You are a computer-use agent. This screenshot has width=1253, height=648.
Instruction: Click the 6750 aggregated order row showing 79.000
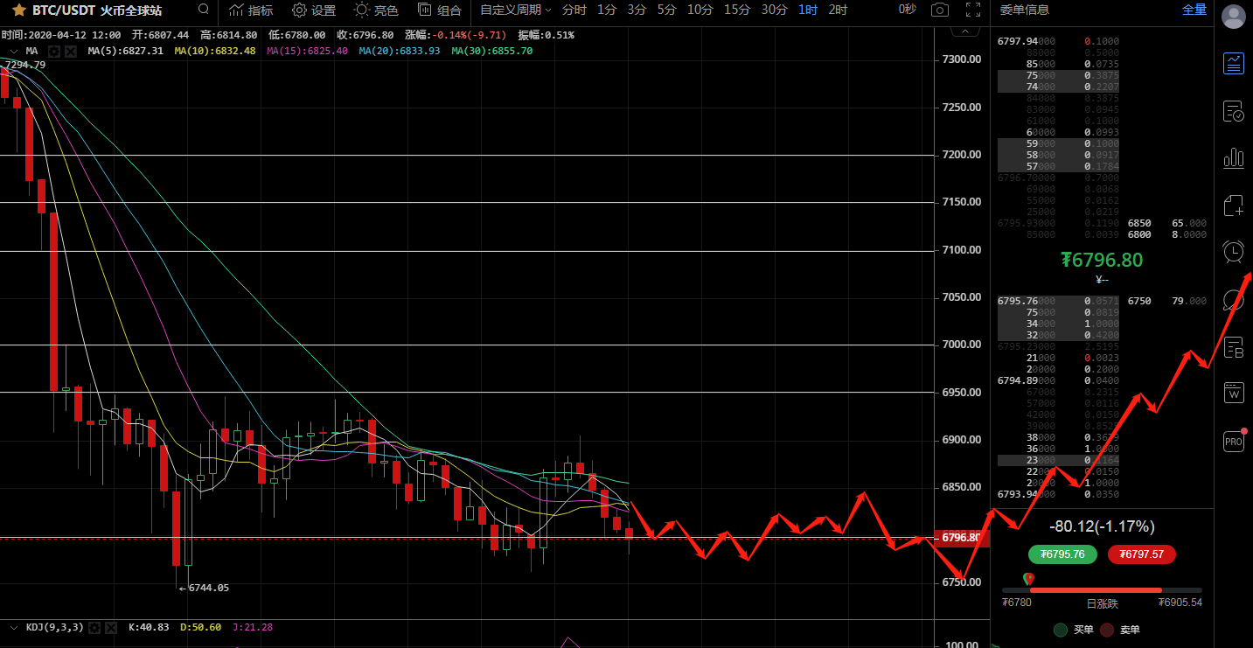[x=1166, y=301]
